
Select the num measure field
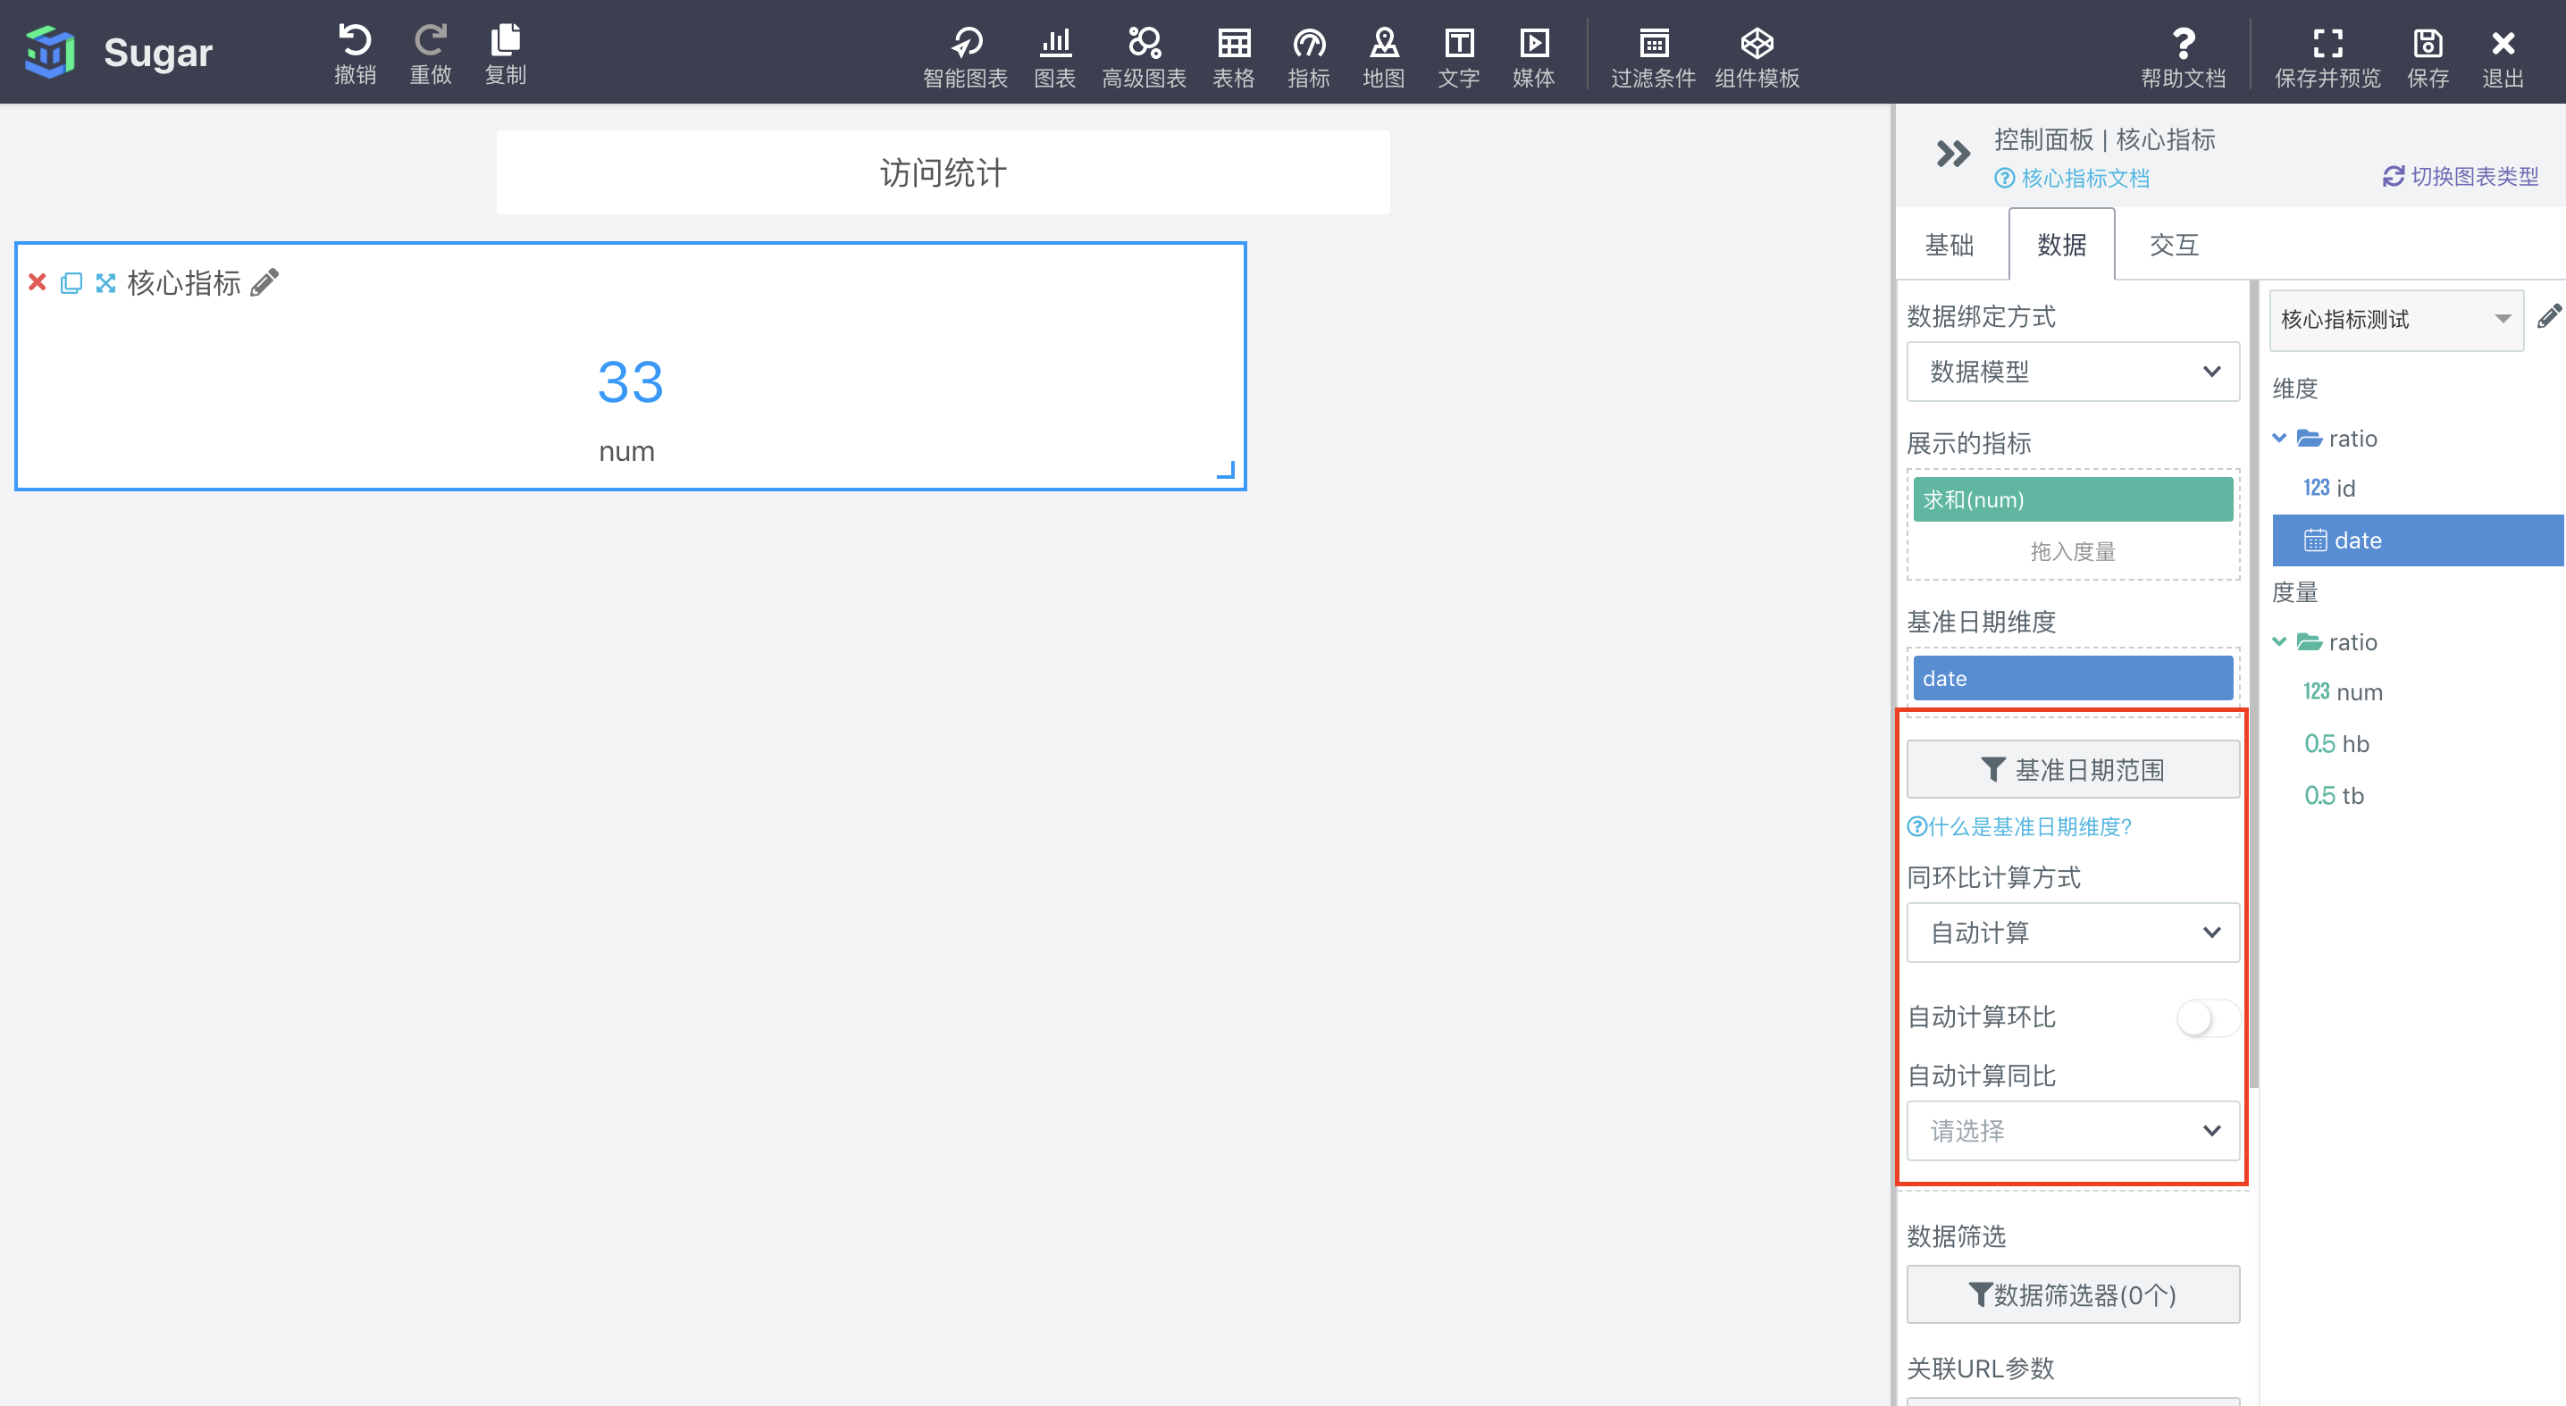2343,692
